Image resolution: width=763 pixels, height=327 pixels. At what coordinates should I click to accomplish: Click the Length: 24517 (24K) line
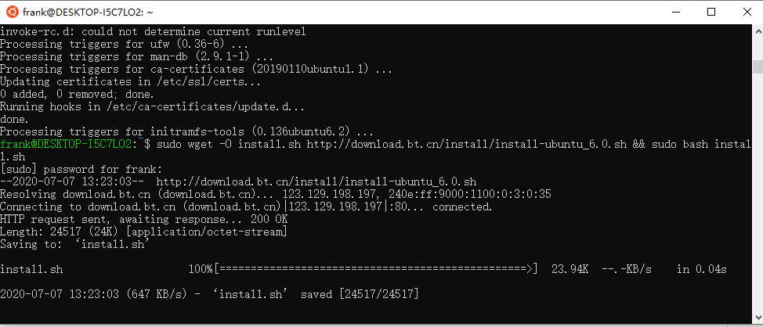pos(143,232)
